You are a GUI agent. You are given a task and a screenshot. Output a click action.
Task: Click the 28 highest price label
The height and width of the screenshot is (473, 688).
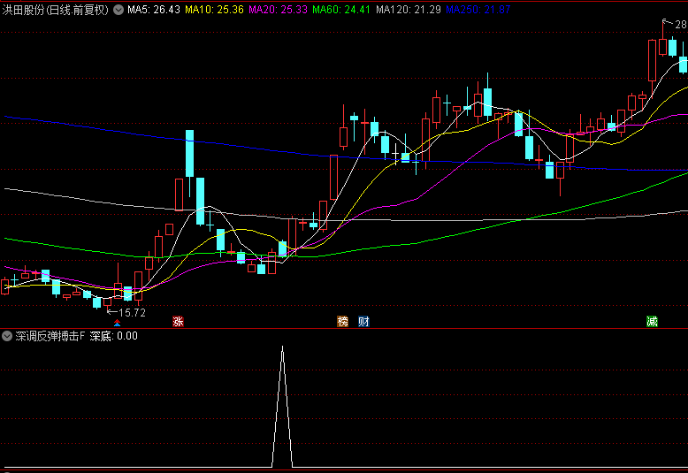pos(681,25)
